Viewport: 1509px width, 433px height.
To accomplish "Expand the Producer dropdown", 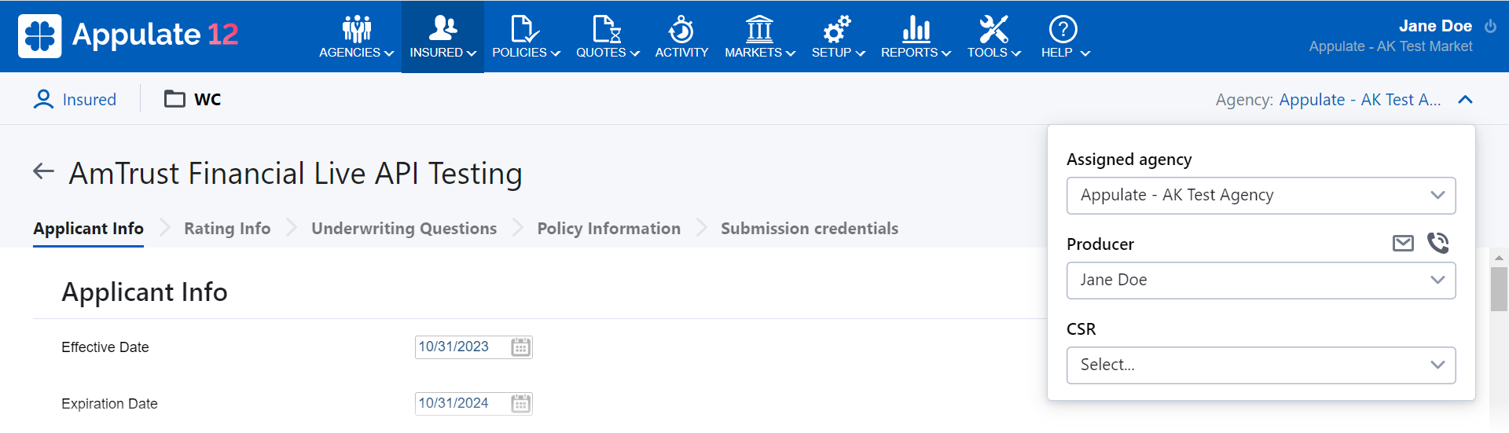I will pos(1261,281).
